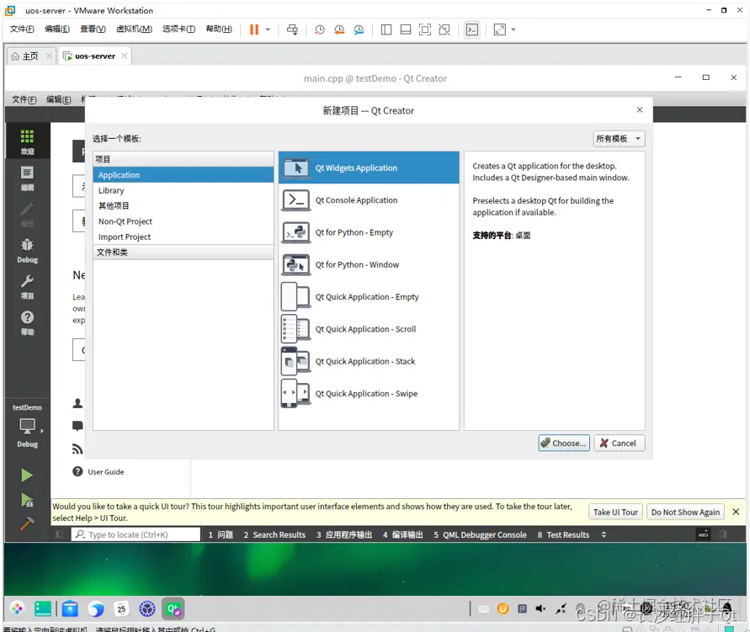This screenshot has height=632, width=750.
Task: Build the project with hammer icon
Action: click(x=27, y=524)
